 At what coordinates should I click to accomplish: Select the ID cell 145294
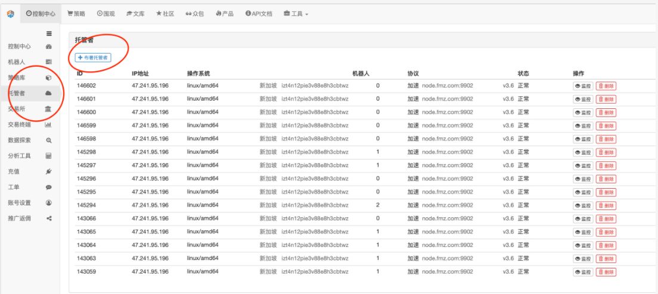86,205
